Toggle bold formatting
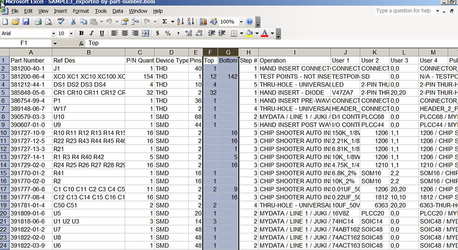Image resolution: width=458 pixels, height=250 pixels. (81, 33)
